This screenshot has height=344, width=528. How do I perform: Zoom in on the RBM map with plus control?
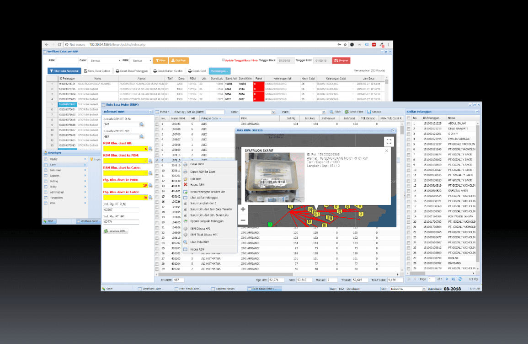pos(242,210)
